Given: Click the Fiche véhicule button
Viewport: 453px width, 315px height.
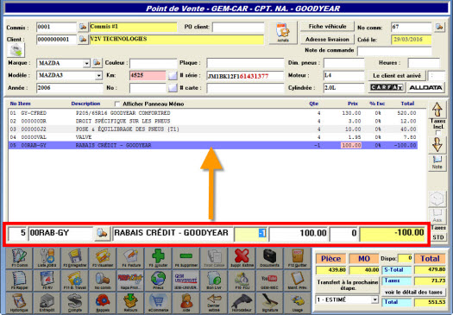Looking at the screenshot, I should coord(327,26).
